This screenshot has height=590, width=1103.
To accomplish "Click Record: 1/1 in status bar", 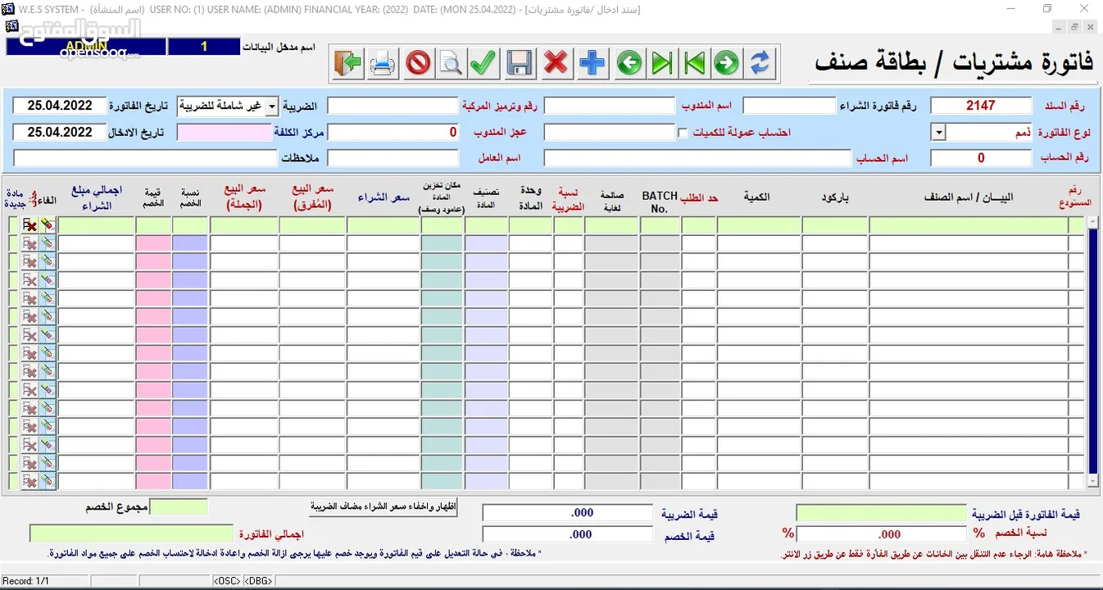I will pos(25,581).
